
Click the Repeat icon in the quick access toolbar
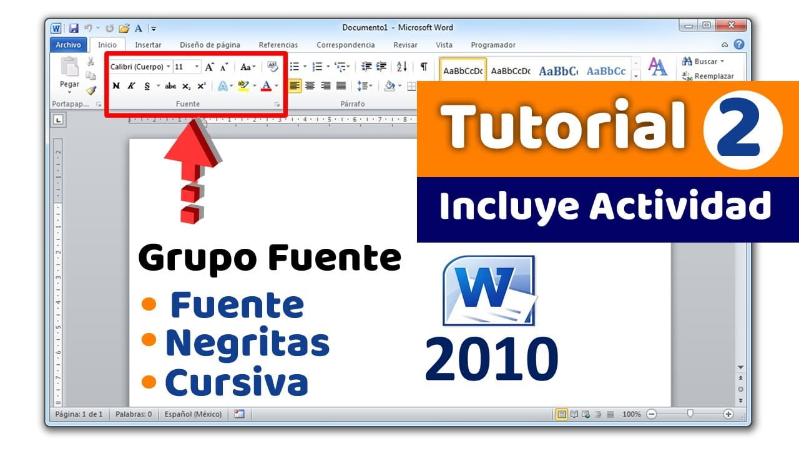tap(110, 28)
